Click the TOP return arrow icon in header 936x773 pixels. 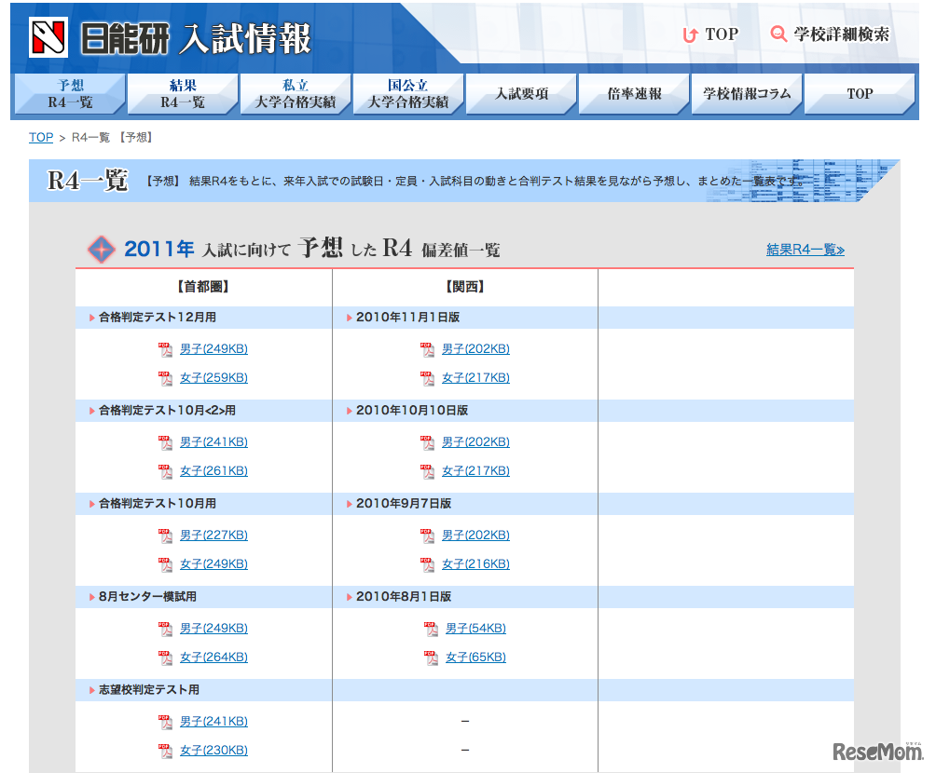(690, 34)
